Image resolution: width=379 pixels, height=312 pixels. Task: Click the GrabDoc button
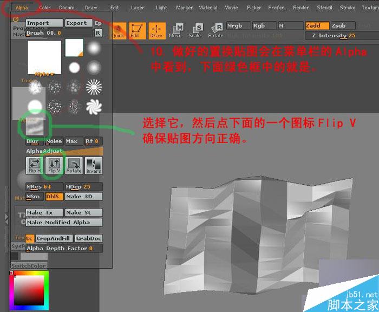(x=89, y=238)
